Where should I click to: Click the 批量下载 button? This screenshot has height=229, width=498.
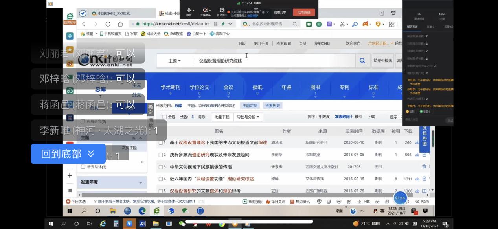(222, 117)
